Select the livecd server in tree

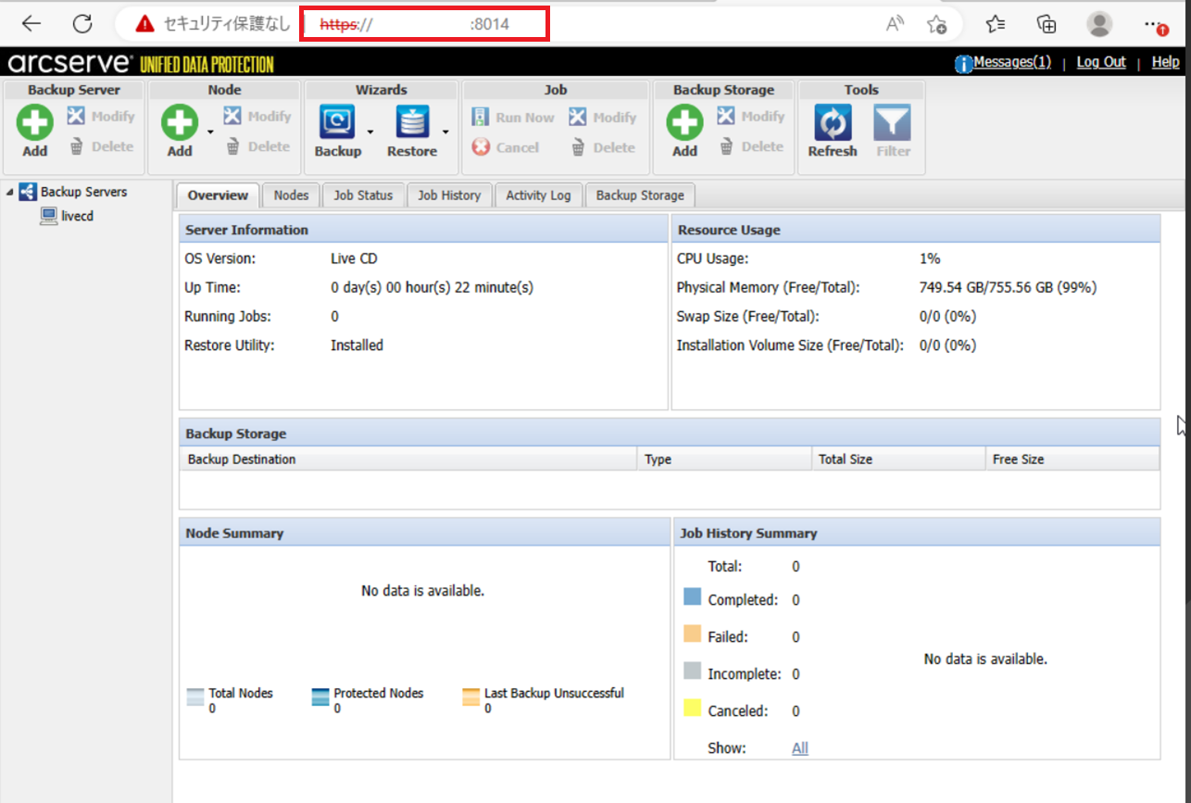(x=77, y=217)
